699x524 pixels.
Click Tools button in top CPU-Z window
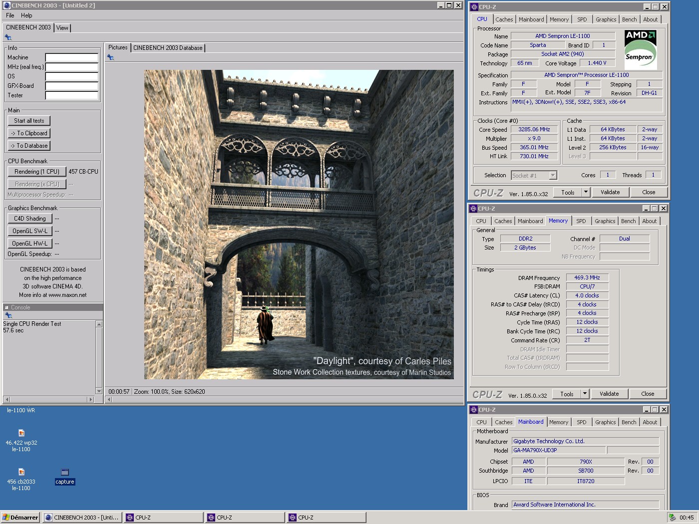pyautogui.click(x=568, y=192)
